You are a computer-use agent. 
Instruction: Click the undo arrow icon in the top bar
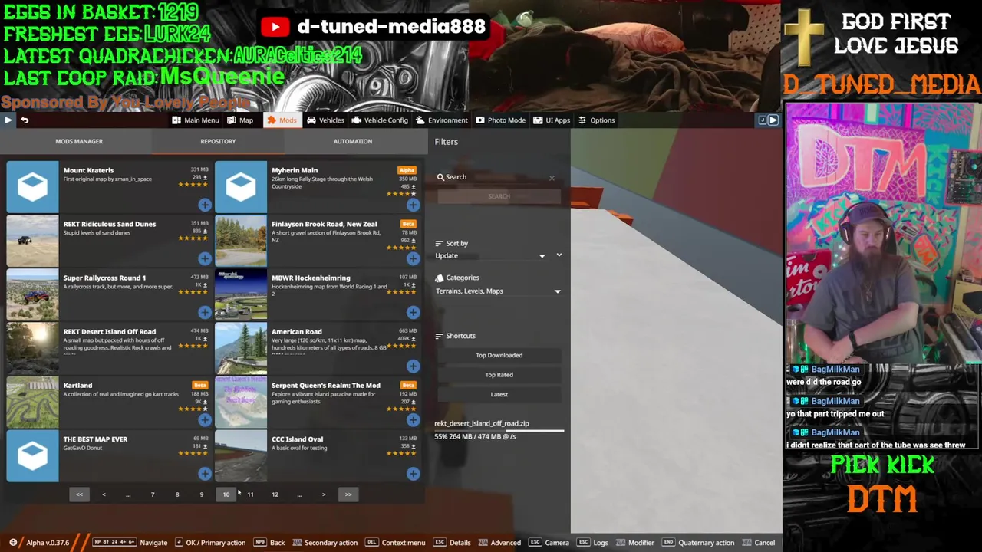[25, 120]
